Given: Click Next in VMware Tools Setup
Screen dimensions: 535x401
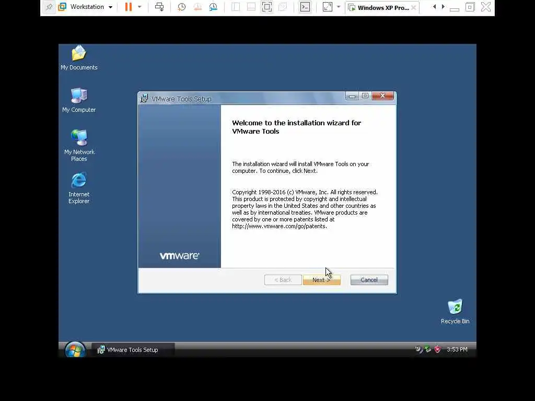Looking at the screenshot, I should tap(322, 280).
